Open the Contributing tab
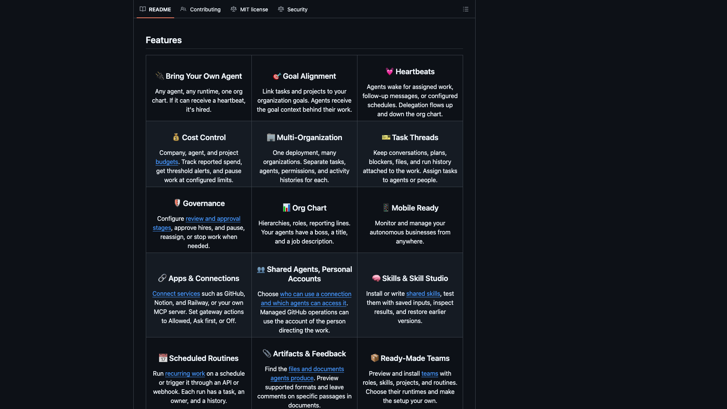Viewport: 727px width, 409px height. (200, 9)
